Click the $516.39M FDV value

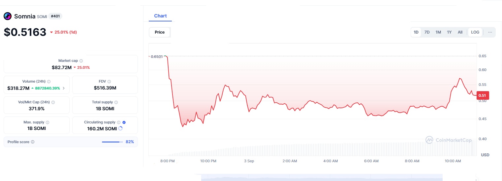tap(105, 88)
